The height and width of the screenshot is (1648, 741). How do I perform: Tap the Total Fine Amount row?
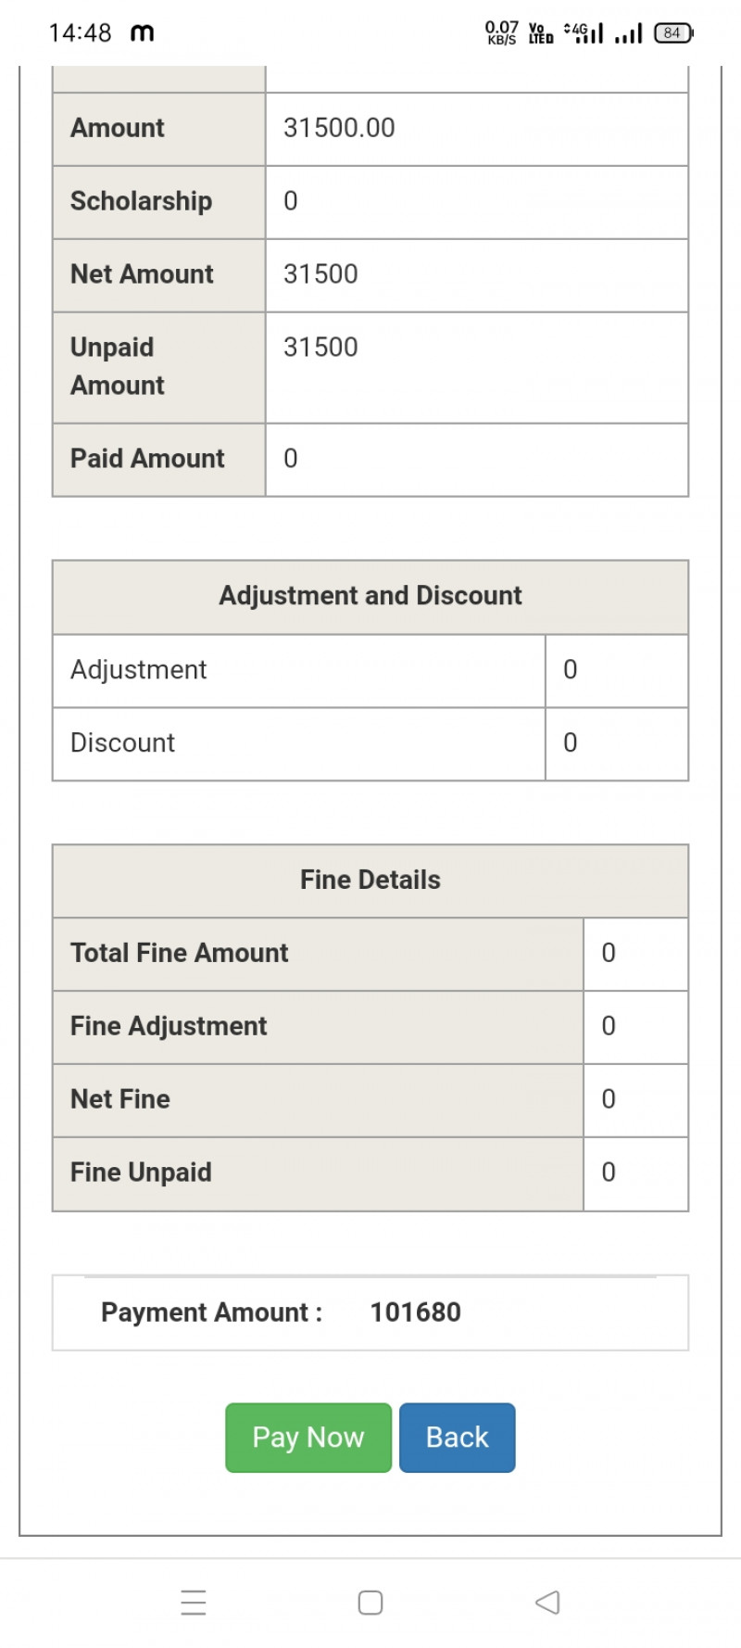point(180,953)
